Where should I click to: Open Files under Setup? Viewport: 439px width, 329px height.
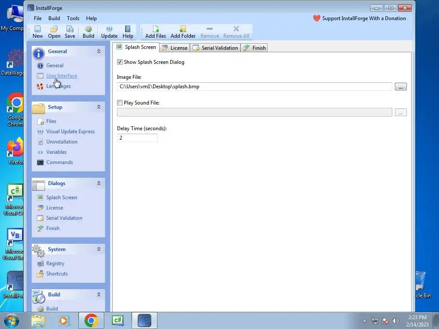(x=51, y=121)
